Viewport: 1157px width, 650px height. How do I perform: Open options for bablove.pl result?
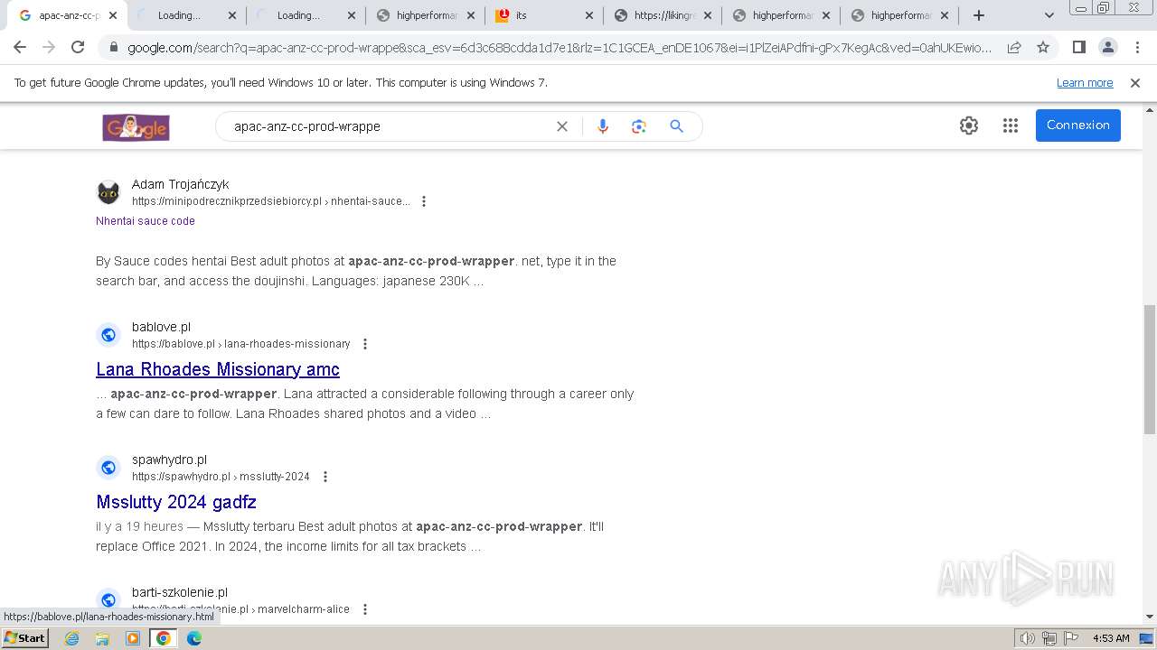click(365, 344)
